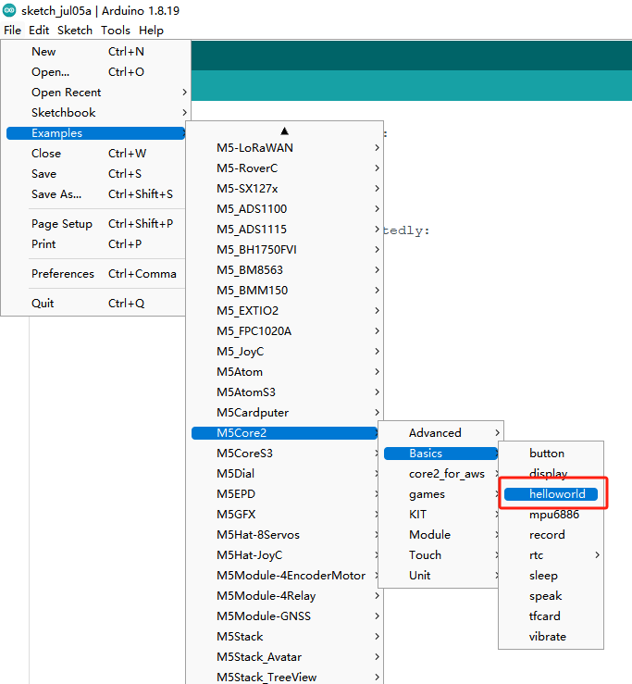Click the Arduino app icon in title bar
Image resolution: width=632 pixels, height=684 pixels.
[10, 10]
